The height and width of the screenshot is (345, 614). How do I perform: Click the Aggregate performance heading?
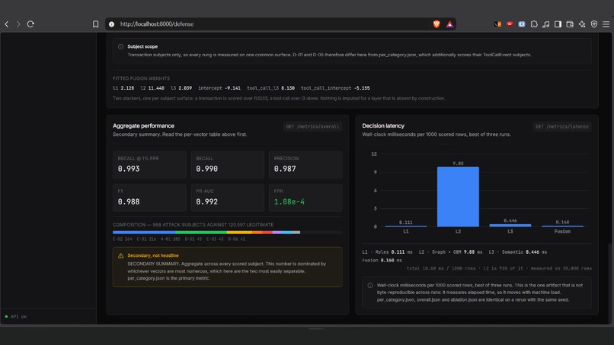tap(143, 126)
